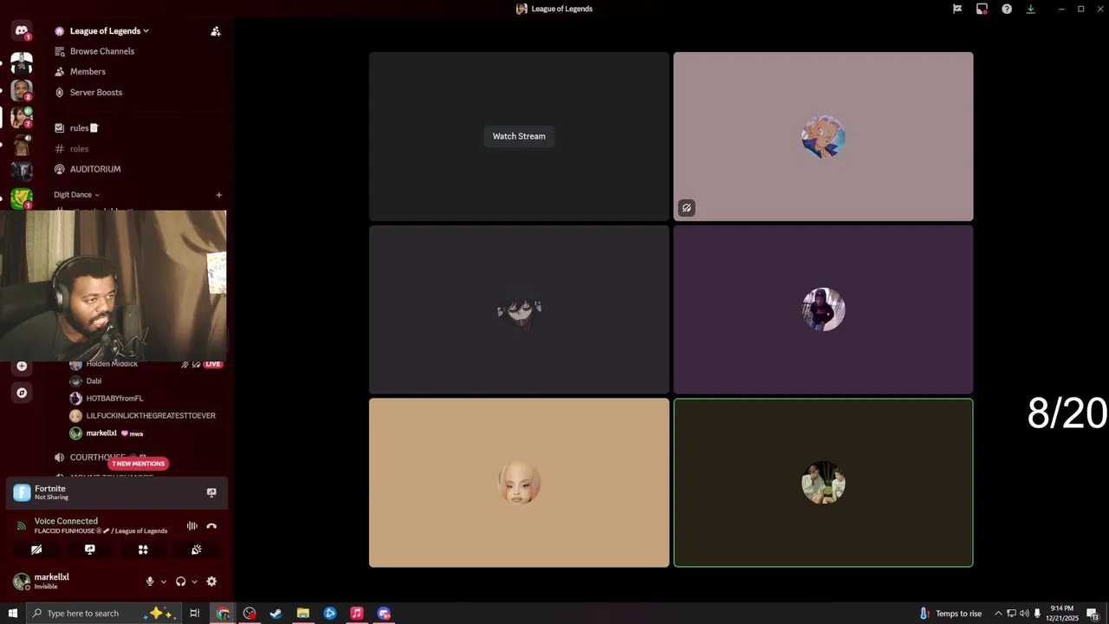The image size is (1109, 624).
Task: Join the AUDITORIUM stage channel
Action: point(94,169)
